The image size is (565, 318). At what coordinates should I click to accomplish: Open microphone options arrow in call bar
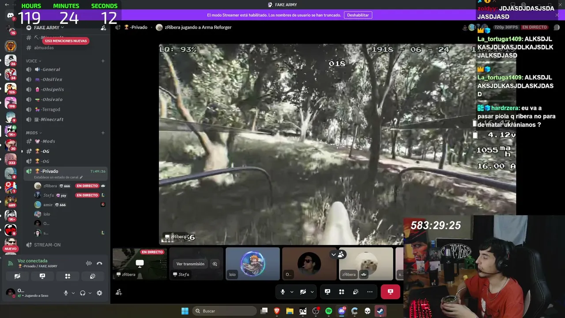(x=292, y=292)
